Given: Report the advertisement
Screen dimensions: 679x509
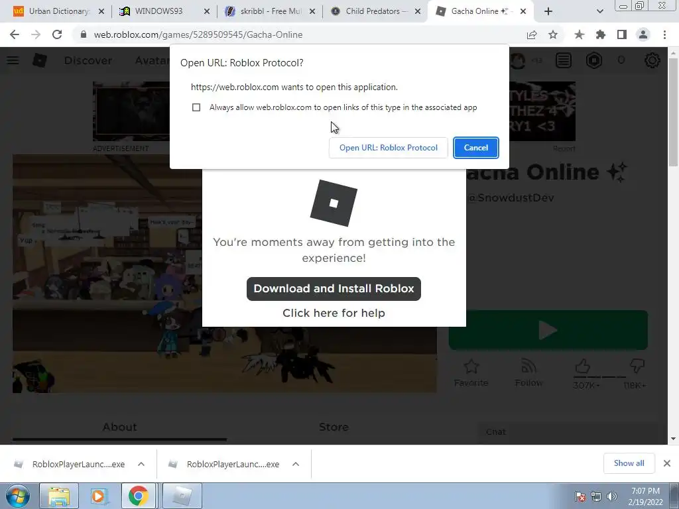Looking at the screenshot, I should point(564,148).
